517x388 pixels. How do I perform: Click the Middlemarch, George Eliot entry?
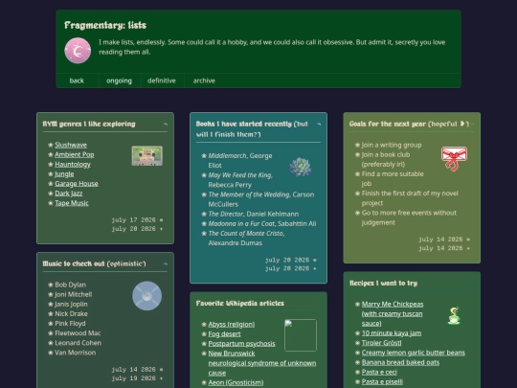[240, 160]
